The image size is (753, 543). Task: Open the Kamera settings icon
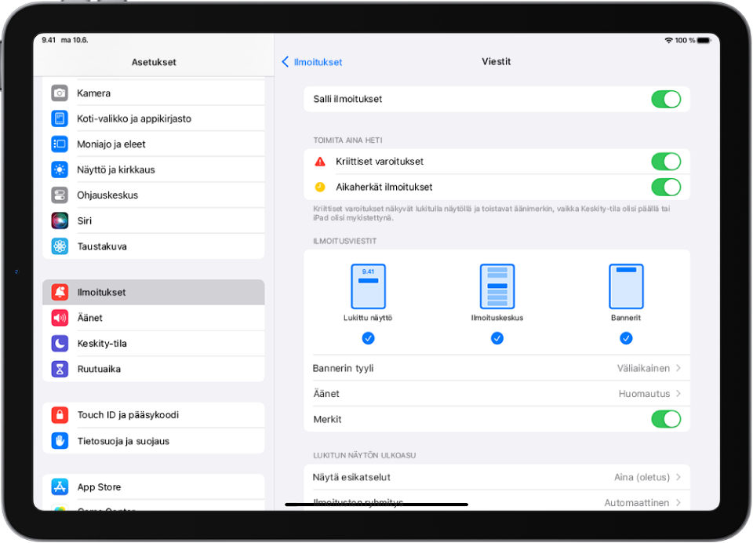pos(60,93)
